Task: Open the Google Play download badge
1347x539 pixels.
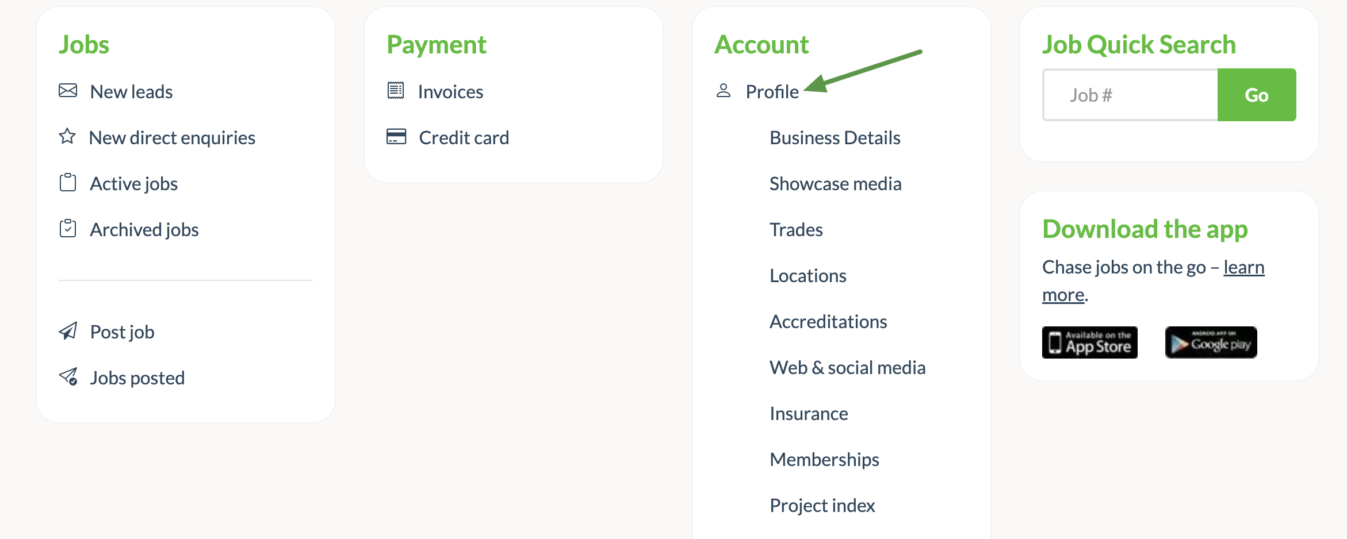Action: pyautogui.click(x=1211, y=342)
